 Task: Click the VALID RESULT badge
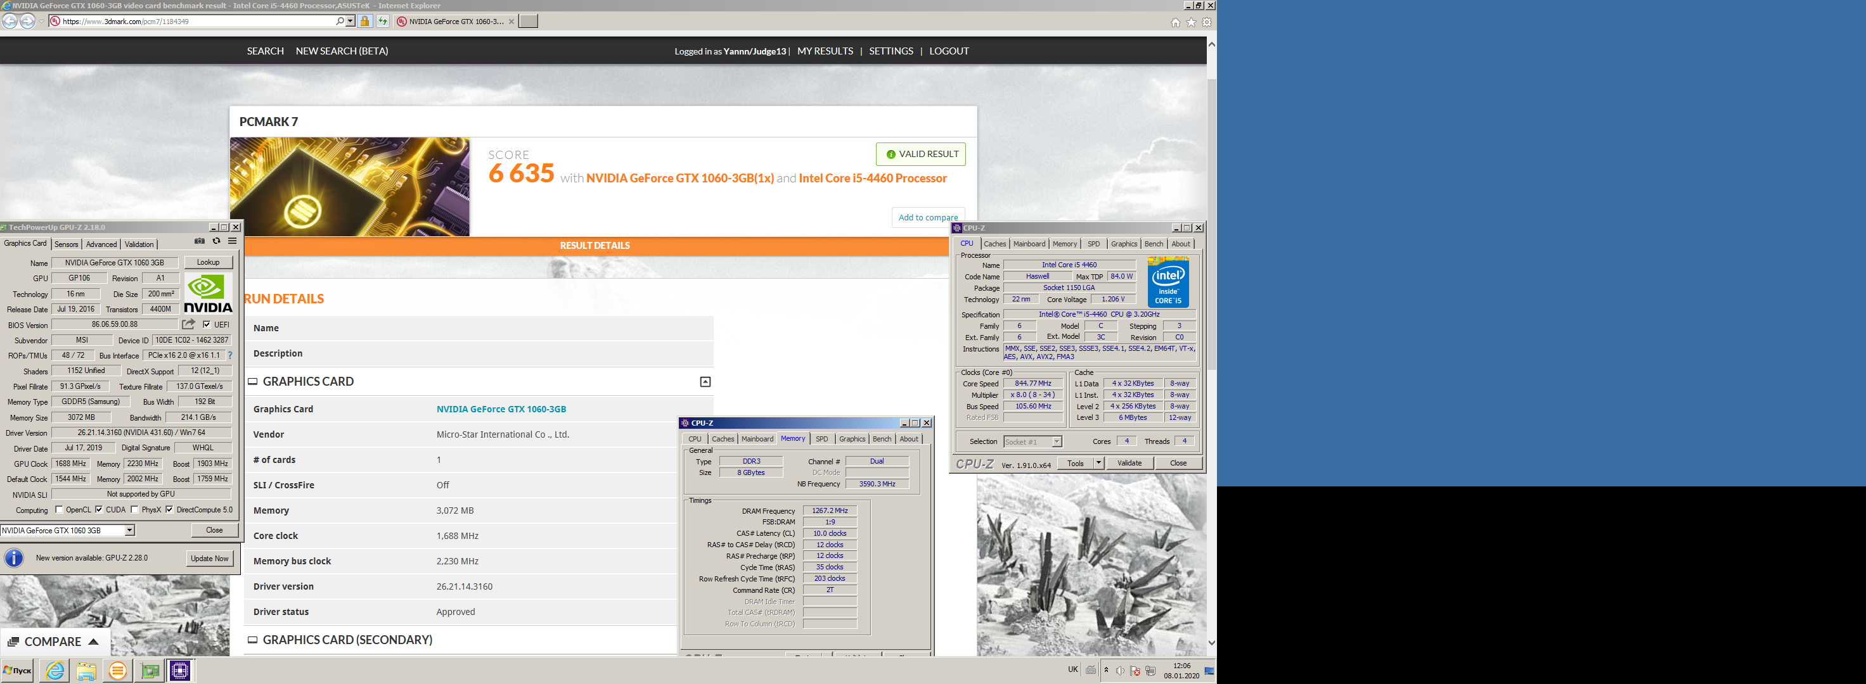[921, 154]
